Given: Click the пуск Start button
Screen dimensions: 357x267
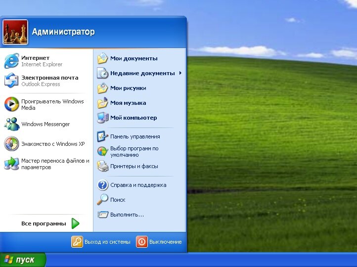Looking at the screenshot, I should (x=23, y=260).
